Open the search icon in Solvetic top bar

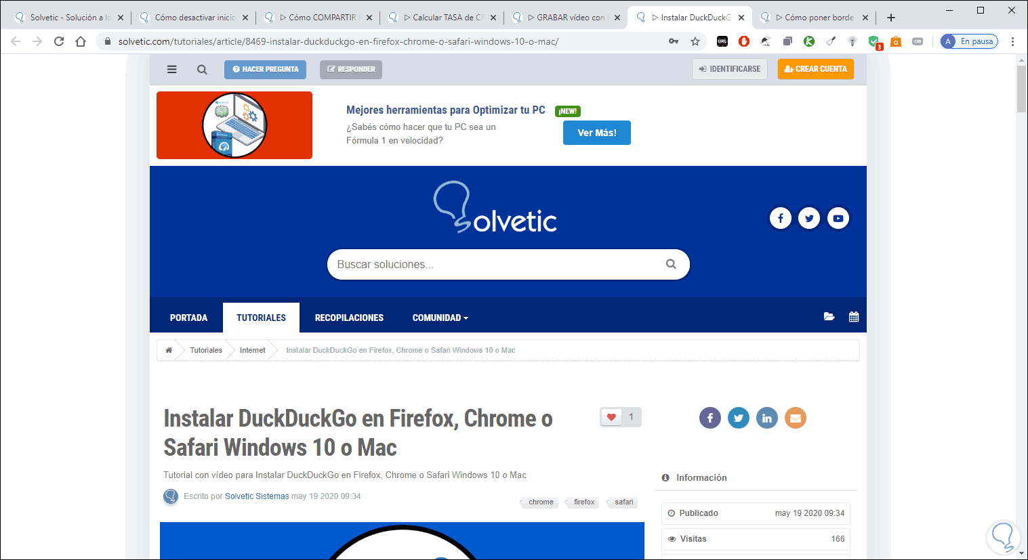202,69
